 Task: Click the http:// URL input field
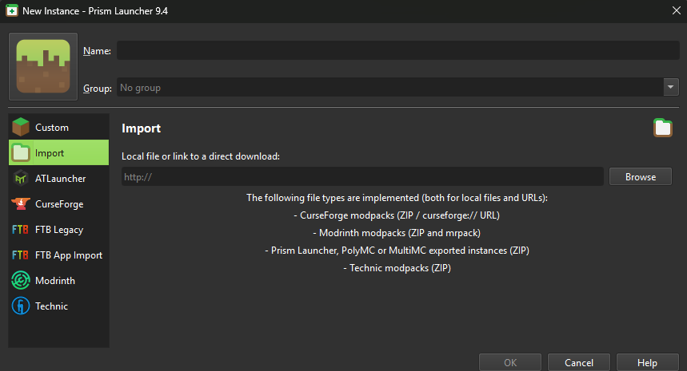[362, 176]
